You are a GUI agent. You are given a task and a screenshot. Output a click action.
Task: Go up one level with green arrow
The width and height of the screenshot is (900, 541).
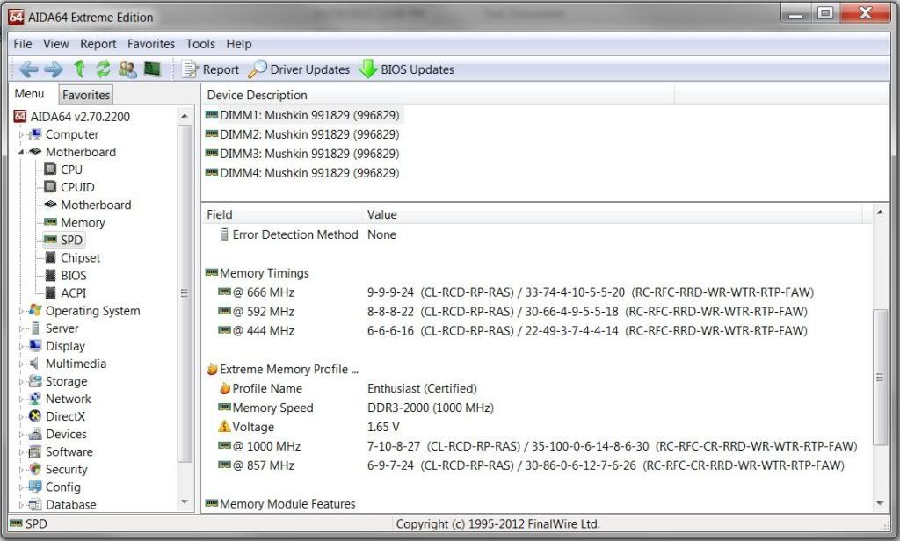click(79, 69)
